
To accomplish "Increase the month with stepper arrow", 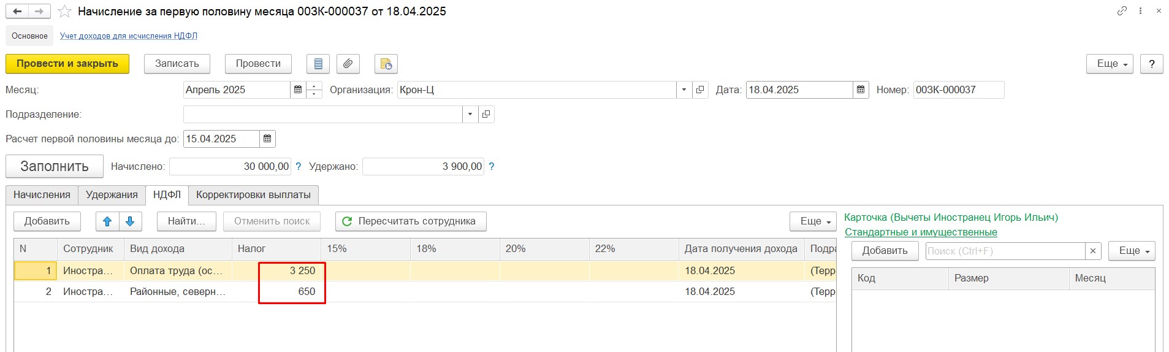I will [x=314, y=86].
